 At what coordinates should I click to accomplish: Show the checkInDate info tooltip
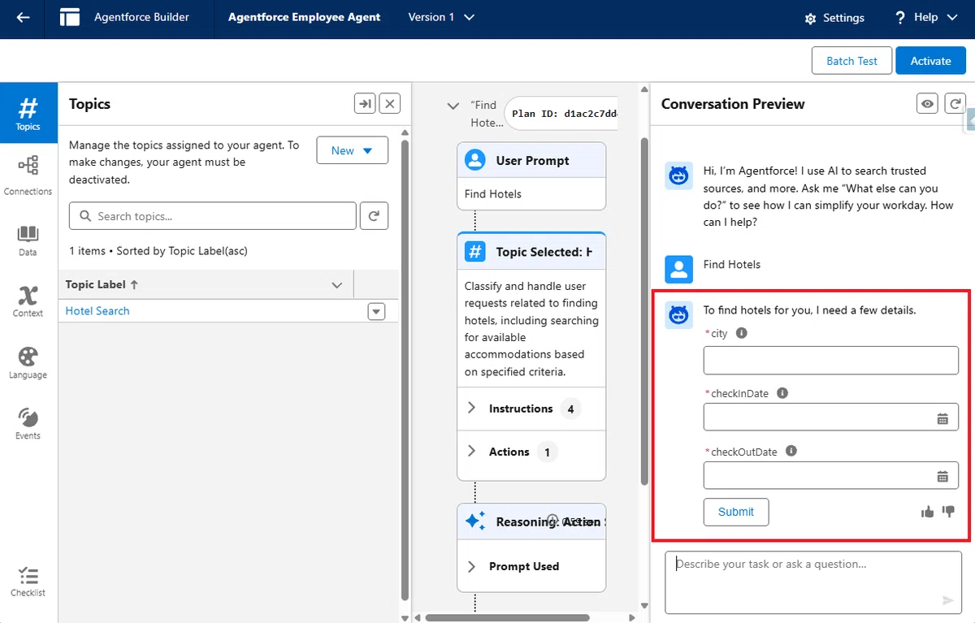click(x=782, y=393)
